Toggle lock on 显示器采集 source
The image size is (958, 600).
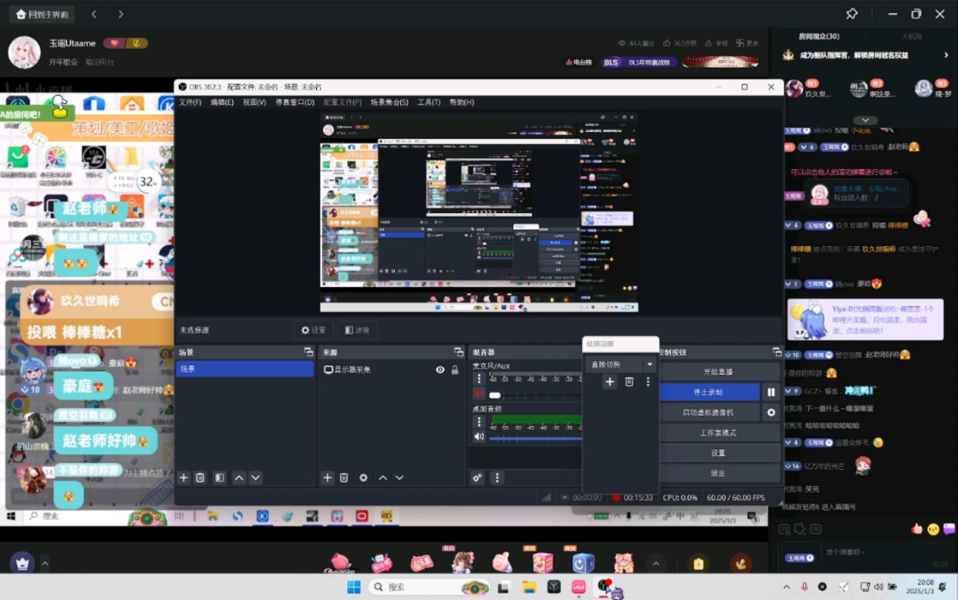pyautogui.click(x=455, y=369)
